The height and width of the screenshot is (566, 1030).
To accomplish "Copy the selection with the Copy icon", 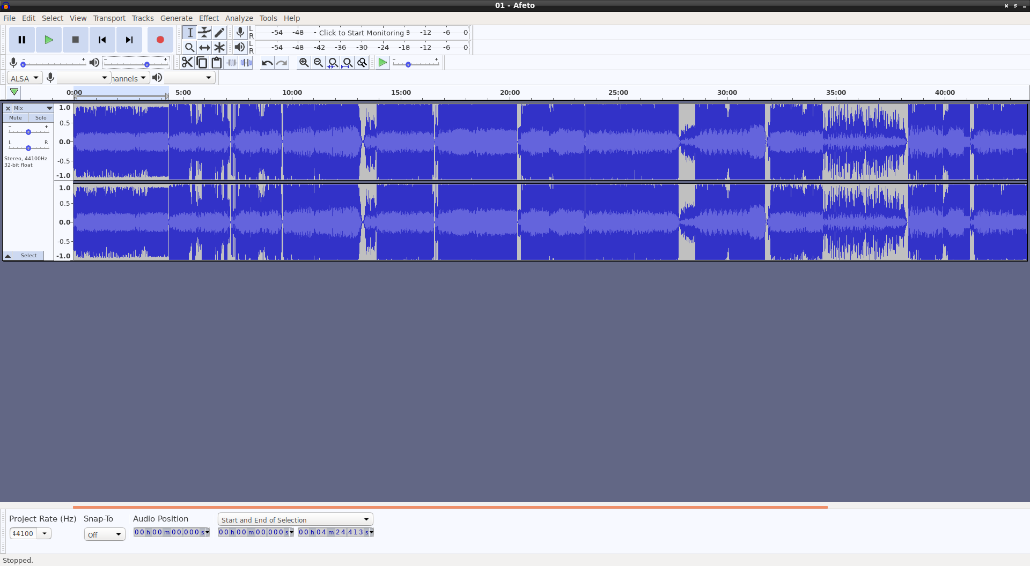I will pos(202,63).
